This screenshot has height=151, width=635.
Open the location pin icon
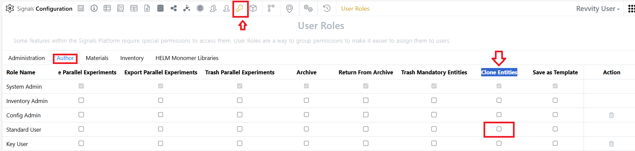point(290,9)
